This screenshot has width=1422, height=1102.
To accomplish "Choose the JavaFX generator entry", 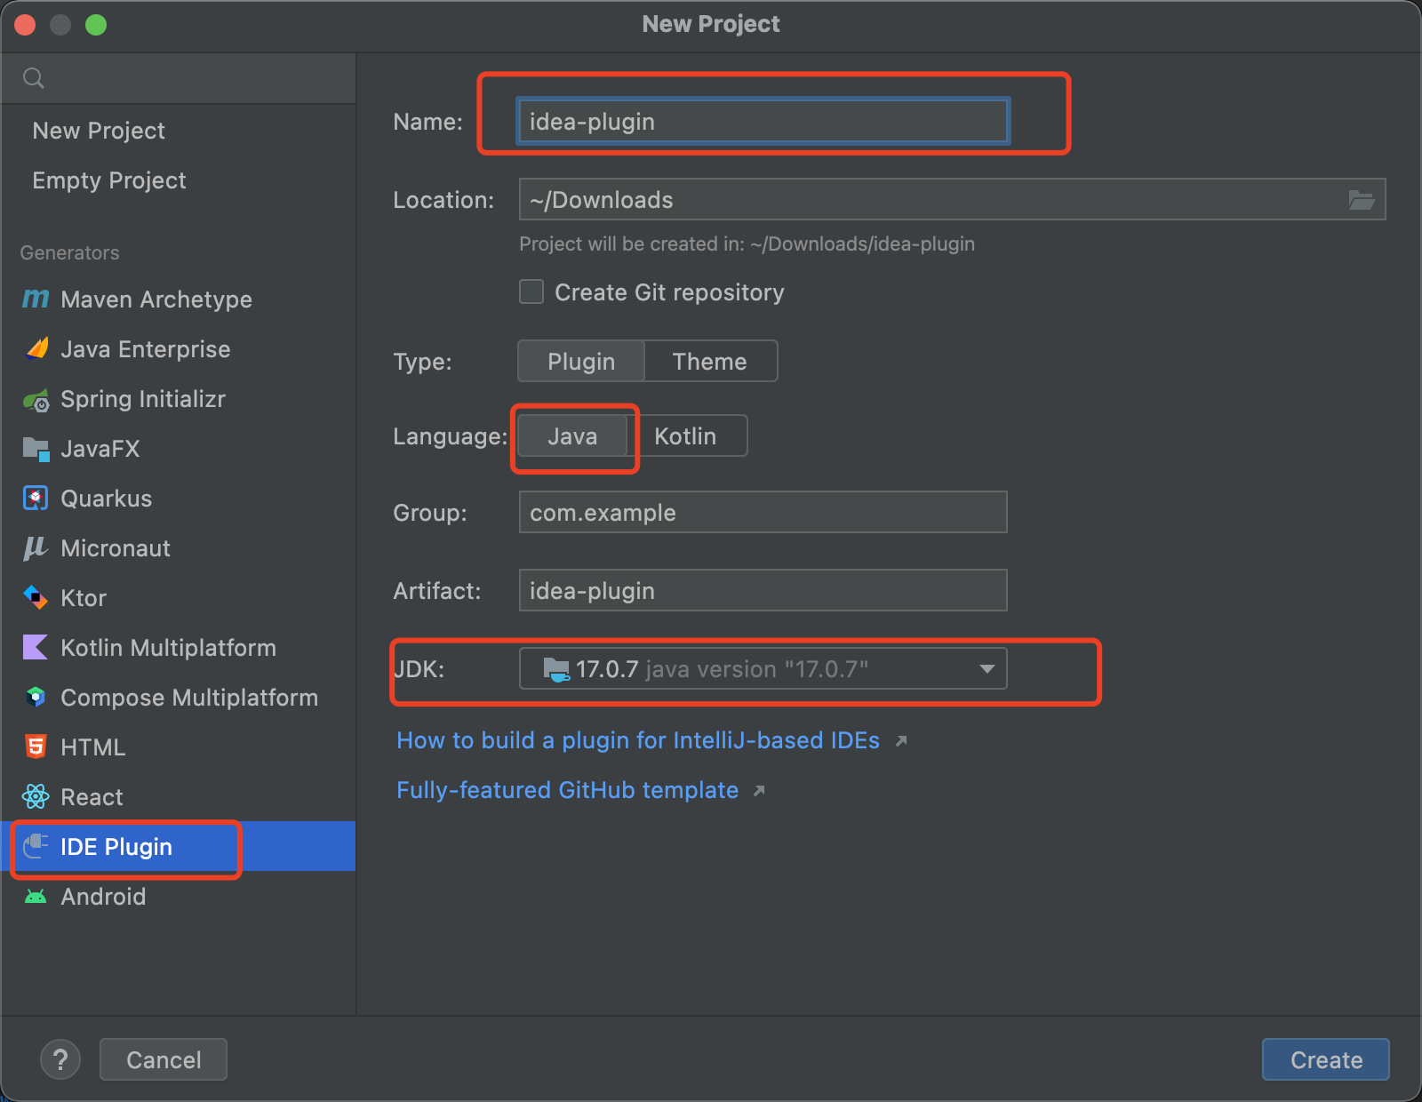I will click(100, 449).
